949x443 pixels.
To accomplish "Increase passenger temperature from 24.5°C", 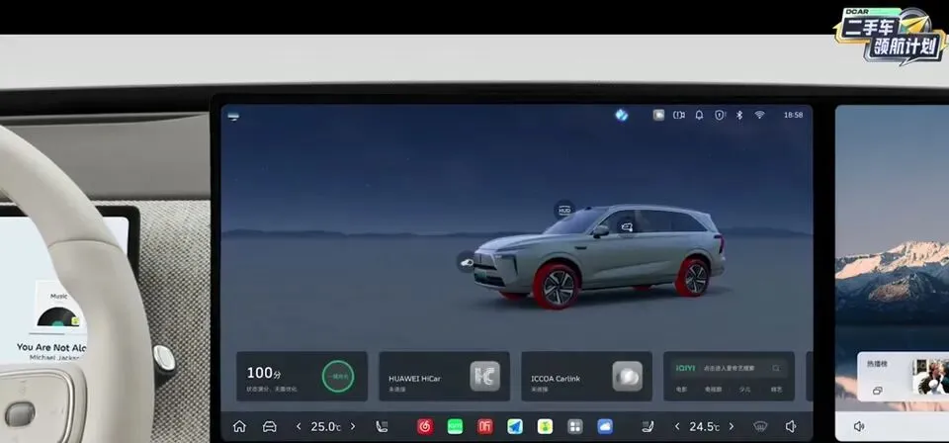I will pyautogui.click(x=732, y=426).
